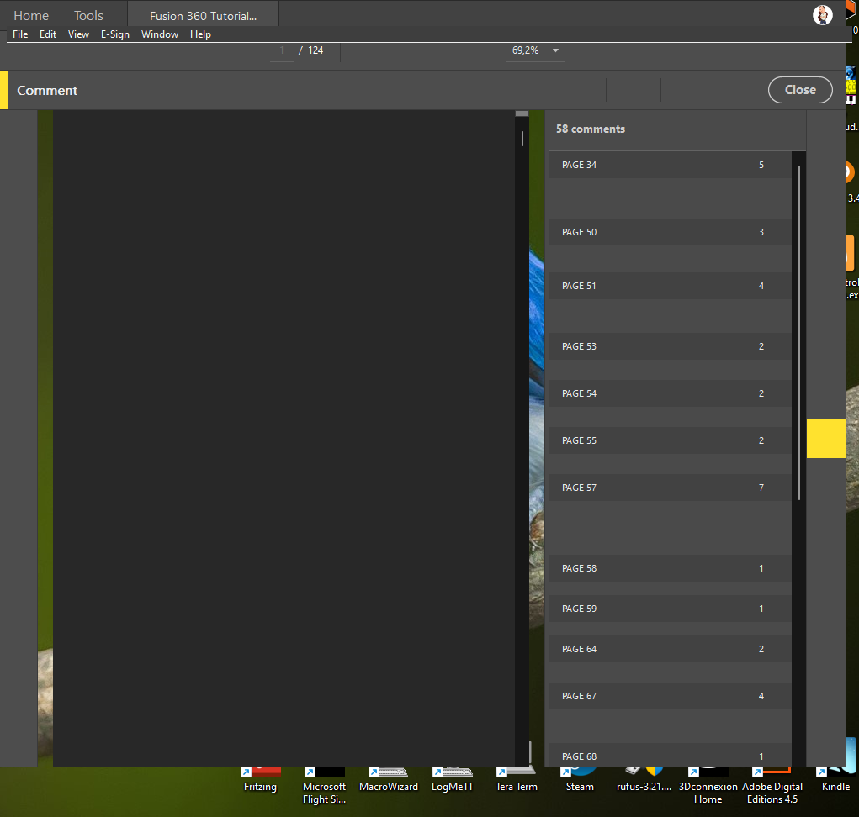Open rufus-3.21
Image resolution: width=859 pixels, height=817 pixels.
tap(644, 773)
